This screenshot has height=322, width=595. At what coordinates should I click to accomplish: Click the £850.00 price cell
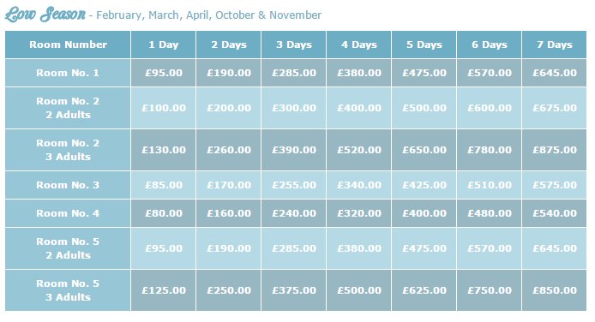click(555, 290)
